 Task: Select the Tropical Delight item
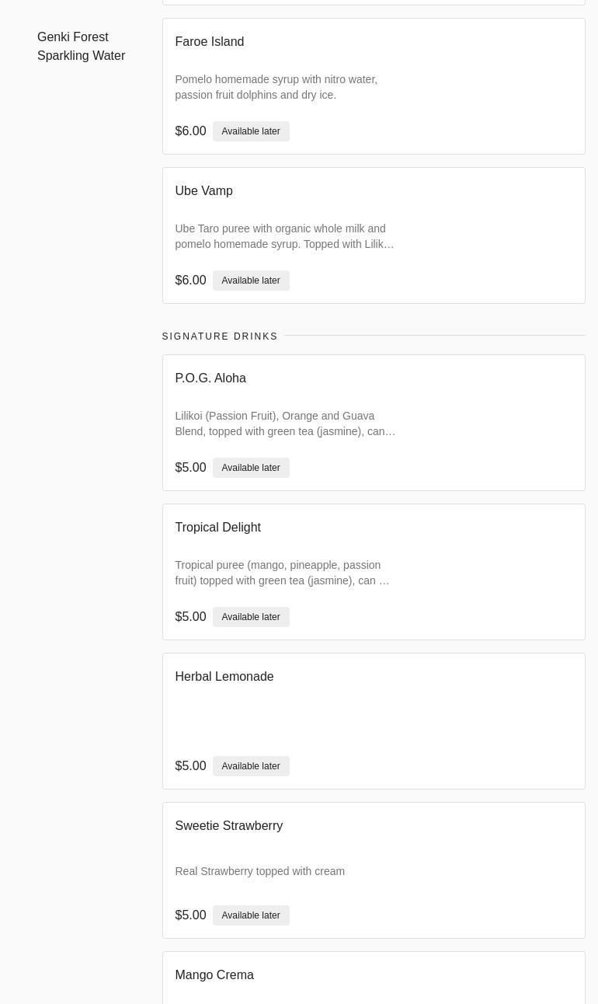(217, 528)
